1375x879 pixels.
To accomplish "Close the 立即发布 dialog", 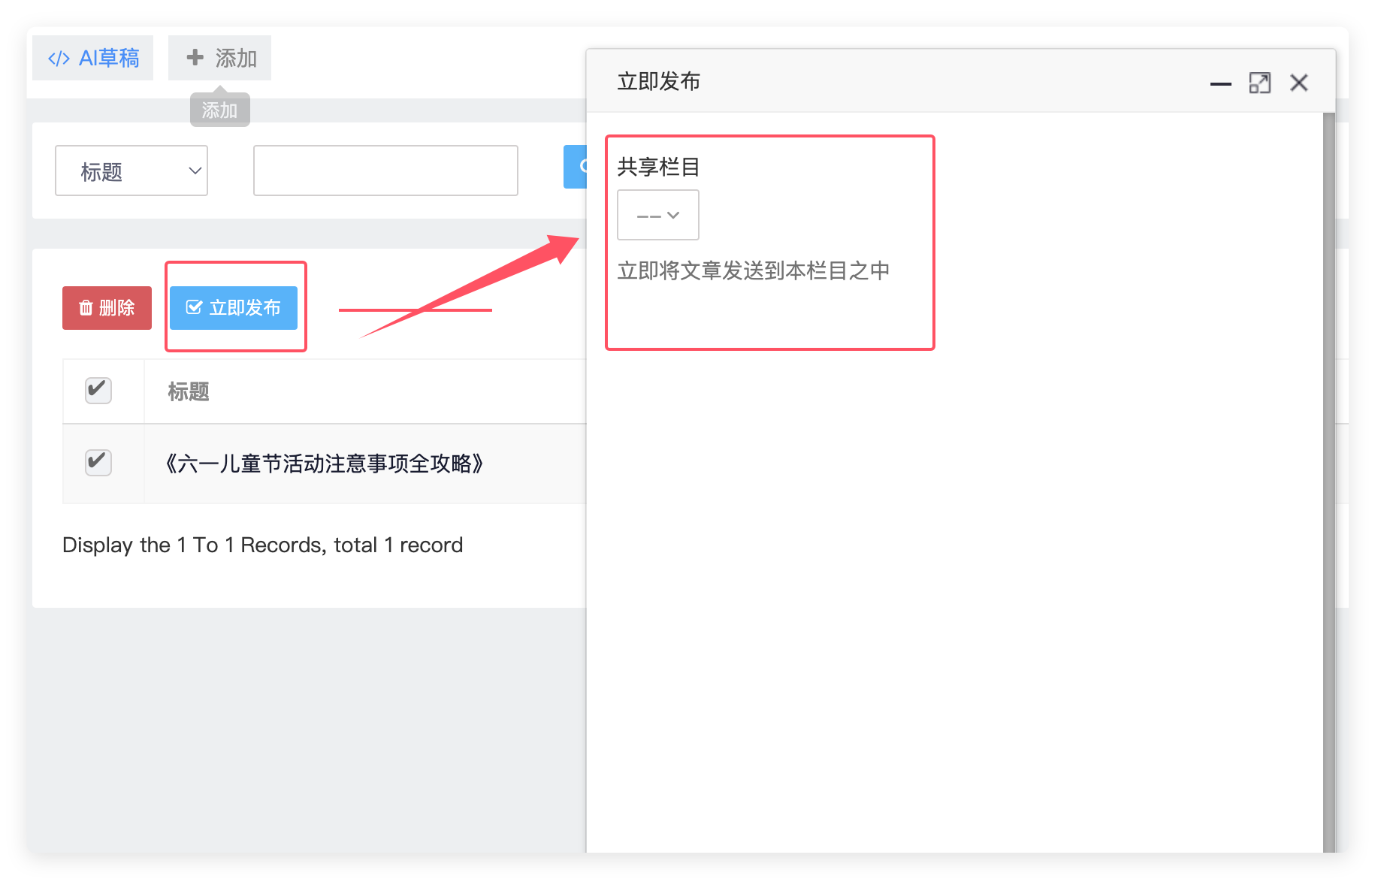I will pos(1299,83).
